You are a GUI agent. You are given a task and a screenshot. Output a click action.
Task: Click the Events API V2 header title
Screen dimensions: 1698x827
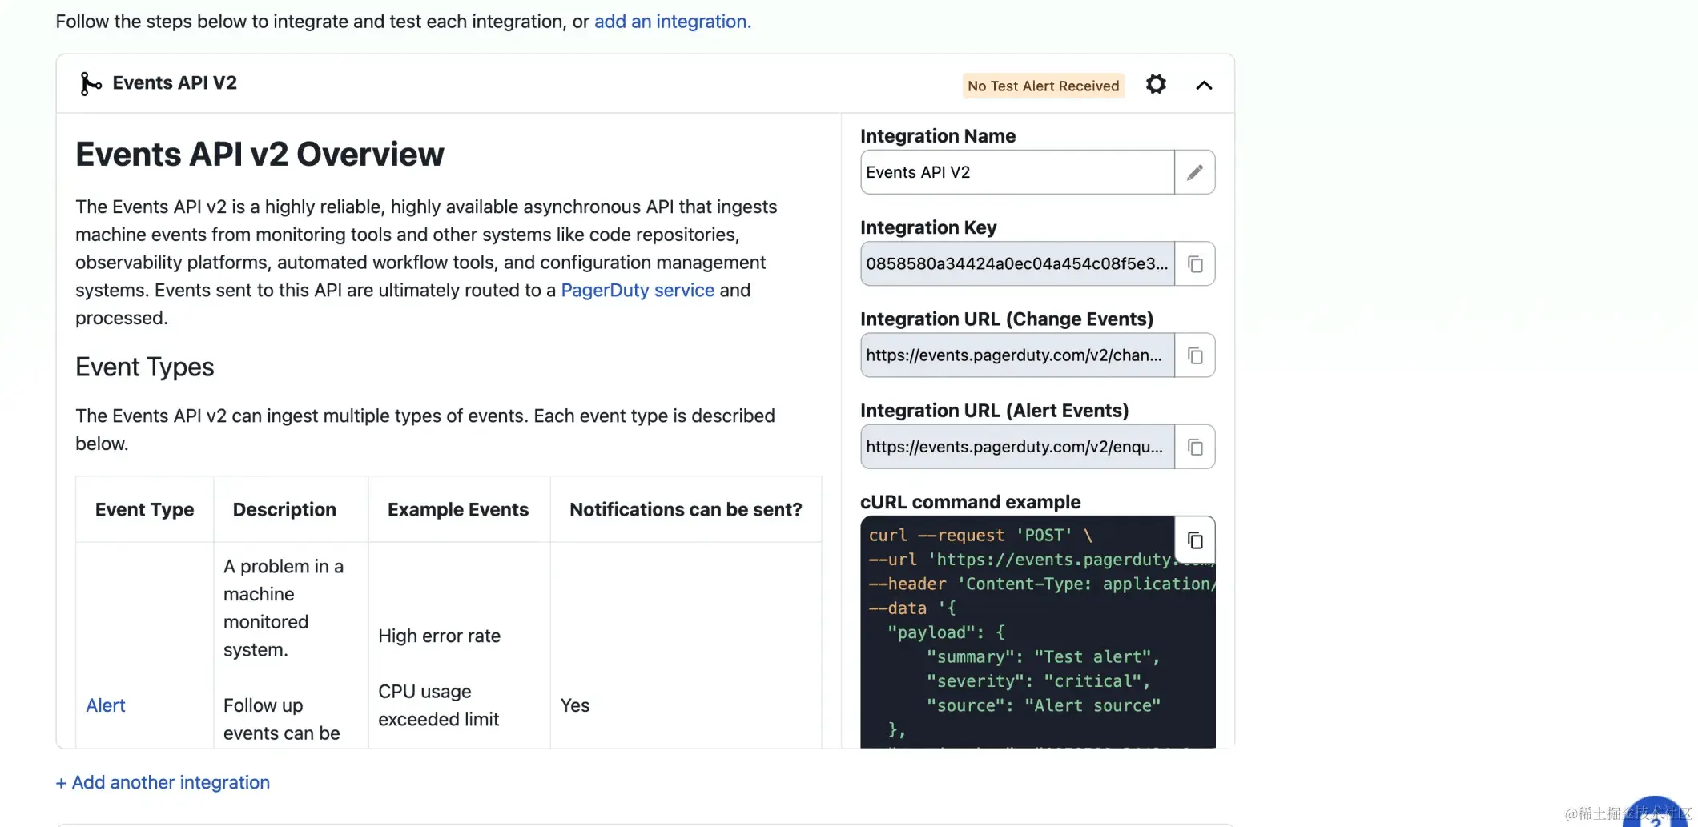175,83
